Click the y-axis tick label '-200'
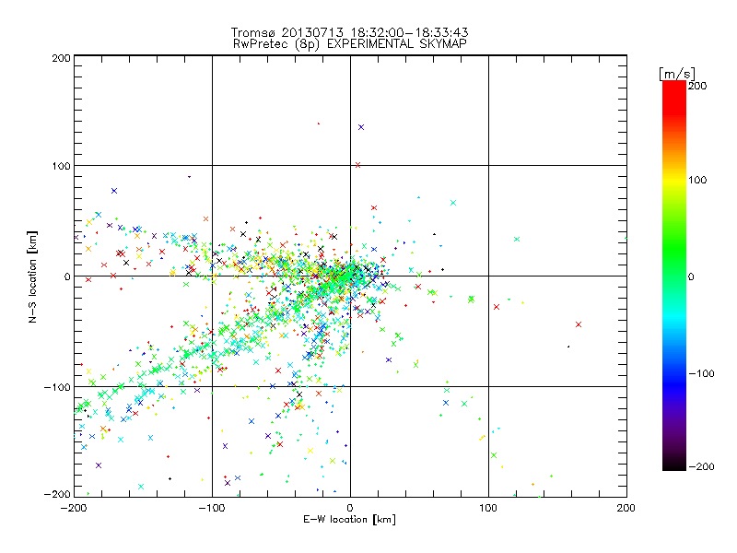The image size is (737, 553). (57, 494)
